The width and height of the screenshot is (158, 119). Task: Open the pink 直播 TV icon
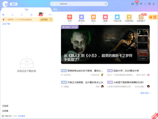pos(105,17)
